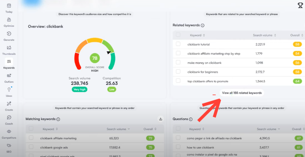This screenshot has height=157, width=305.
Task: Click View all 155 related keywords
Action: (x=242, y=93)
